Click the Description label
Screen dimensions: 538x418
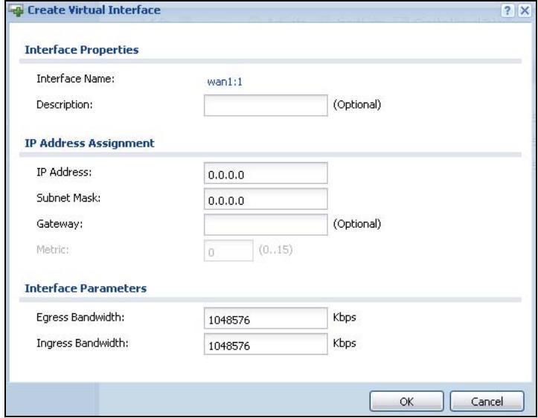(x=65, y=105)
